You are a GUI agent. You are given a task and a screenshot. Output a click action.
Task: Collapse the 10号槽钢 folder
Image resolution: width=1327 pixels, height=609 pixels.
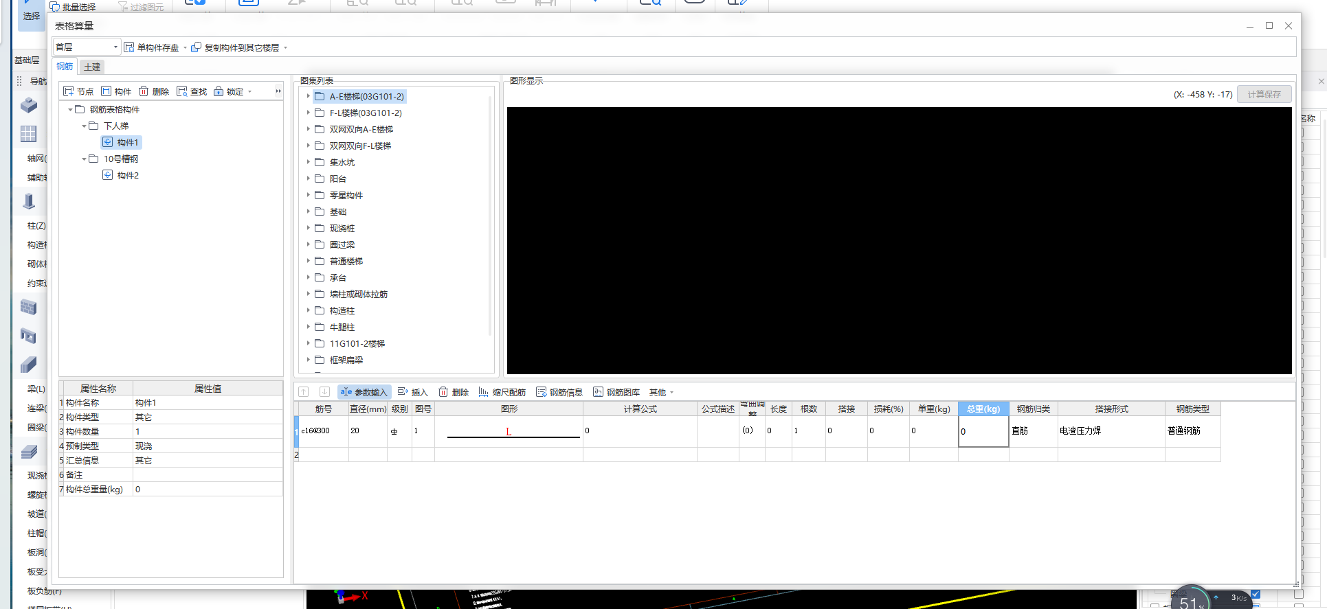pos(84,159)
